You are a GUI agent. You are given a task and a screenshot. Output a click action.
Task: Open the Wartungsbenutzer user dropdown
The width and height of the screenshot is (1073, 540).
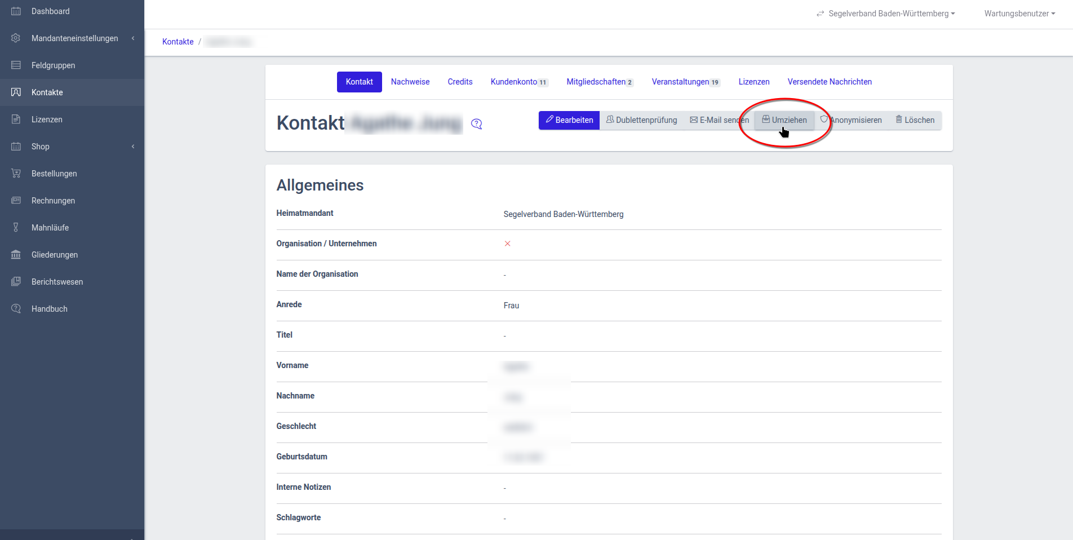click(1019, 14)
